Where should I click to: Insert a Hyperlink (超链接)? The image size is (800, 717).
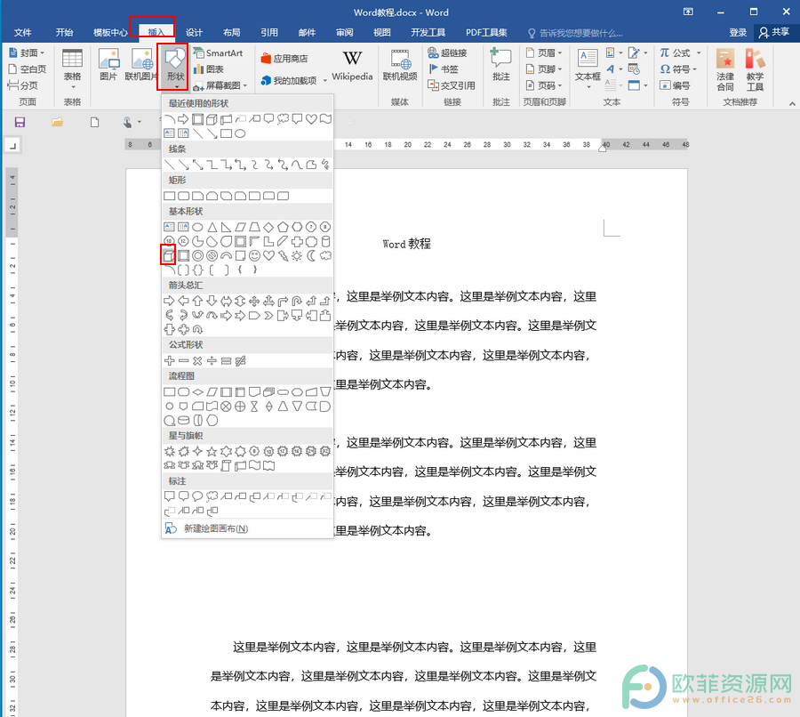click(x=447, y=53)
